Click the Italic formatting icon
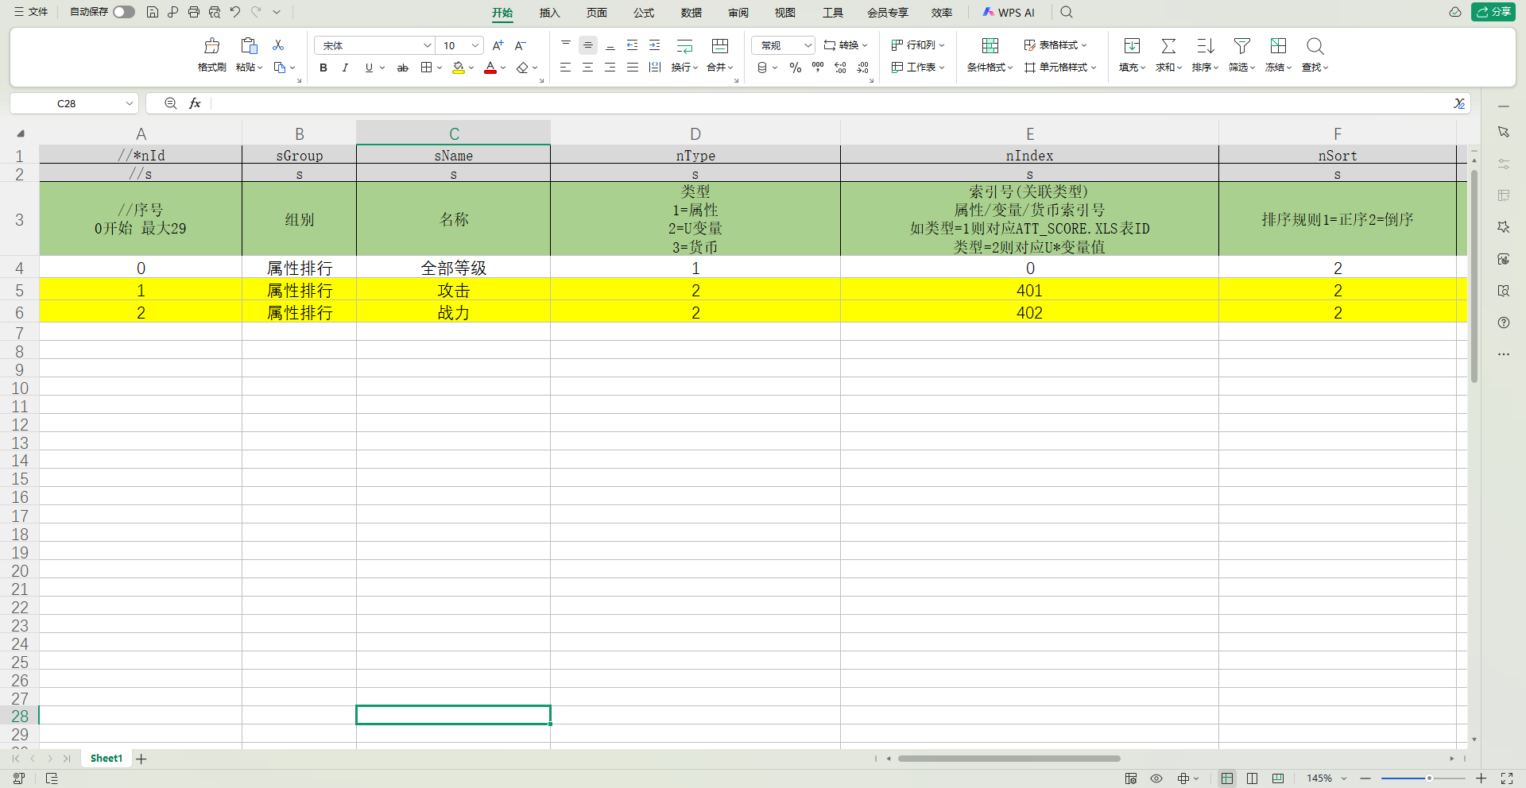This screenshot has width=1526, height=788. click(x=345, y=68)
